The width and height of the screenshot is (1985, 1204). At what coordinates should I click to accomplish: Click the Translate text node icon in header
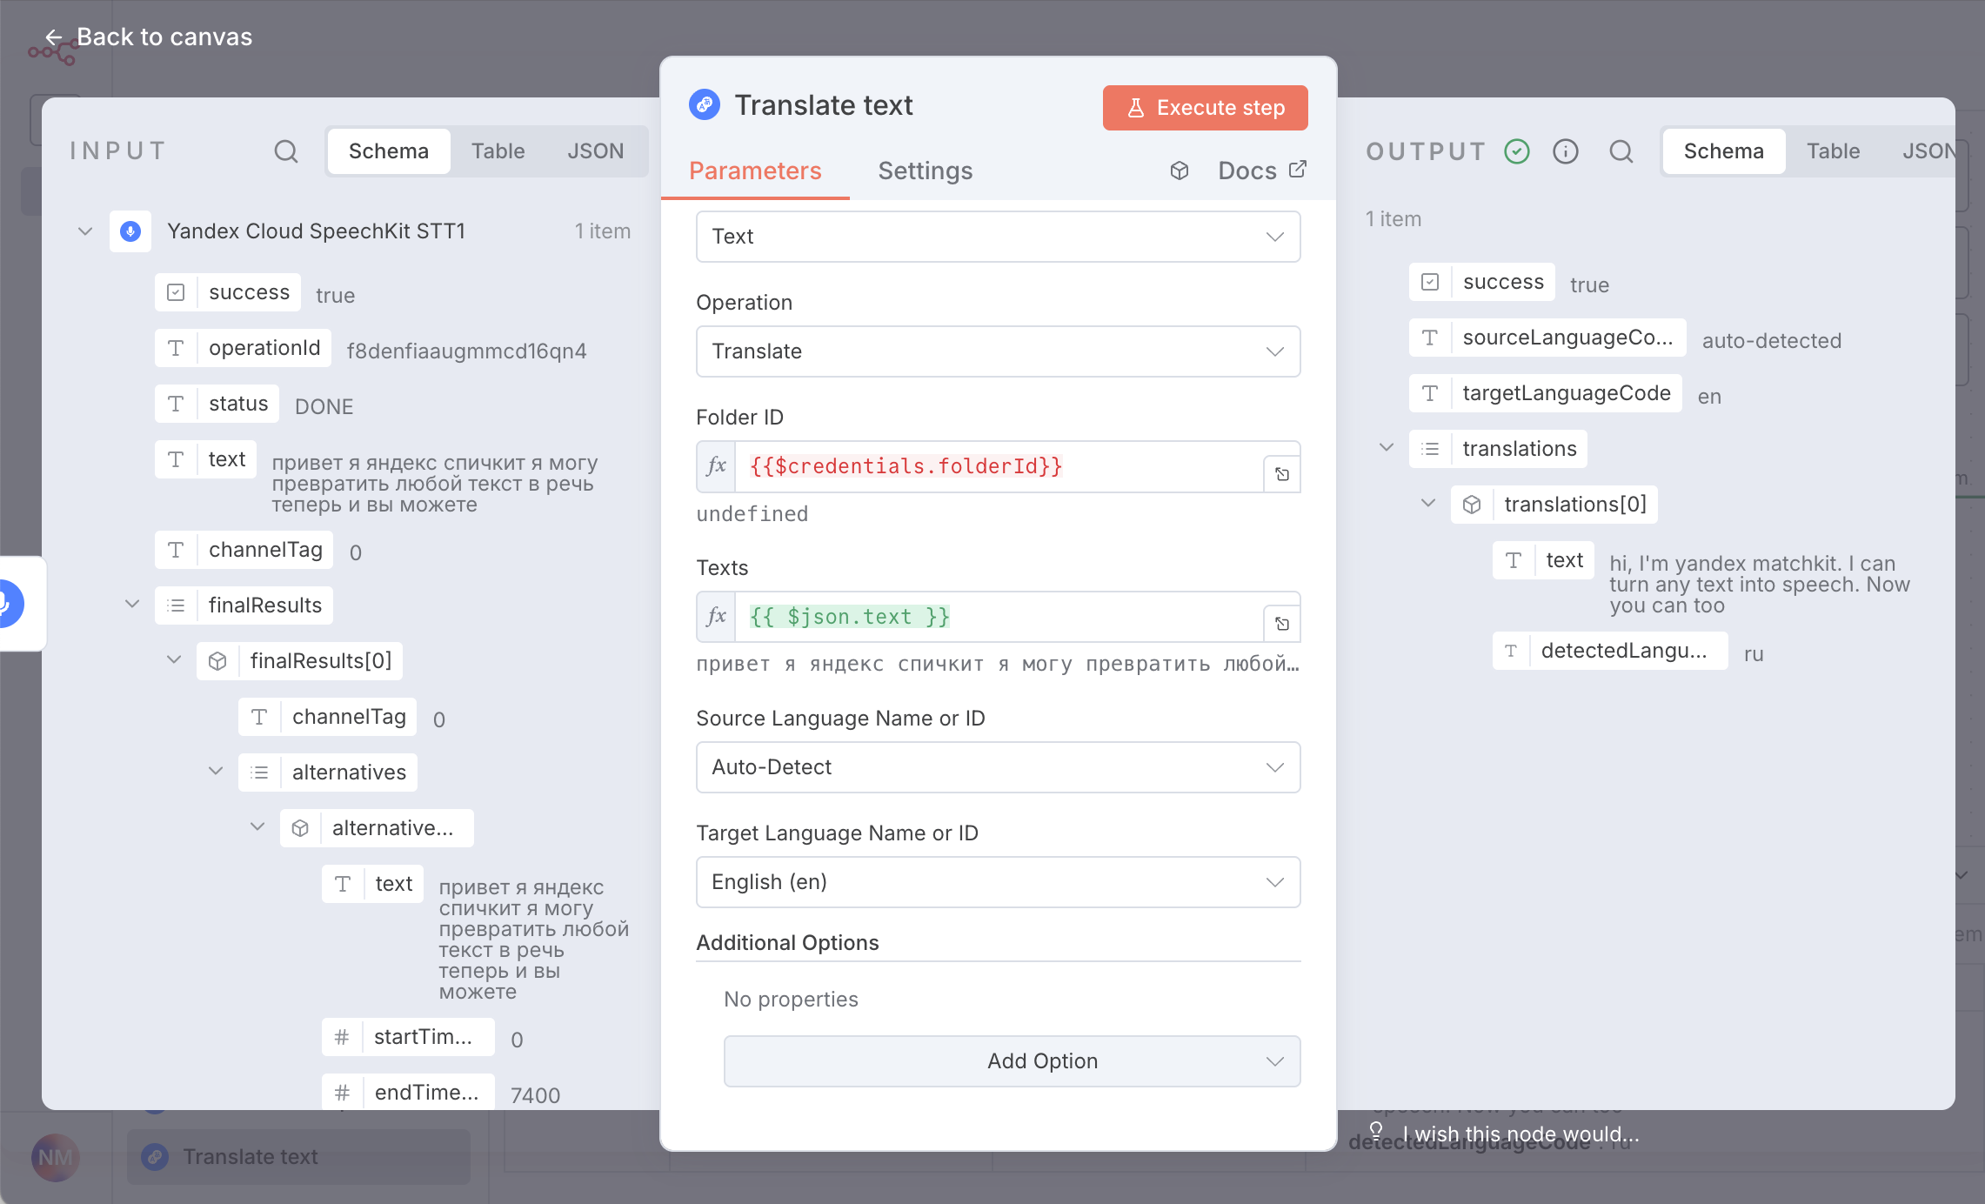(705, 104)
